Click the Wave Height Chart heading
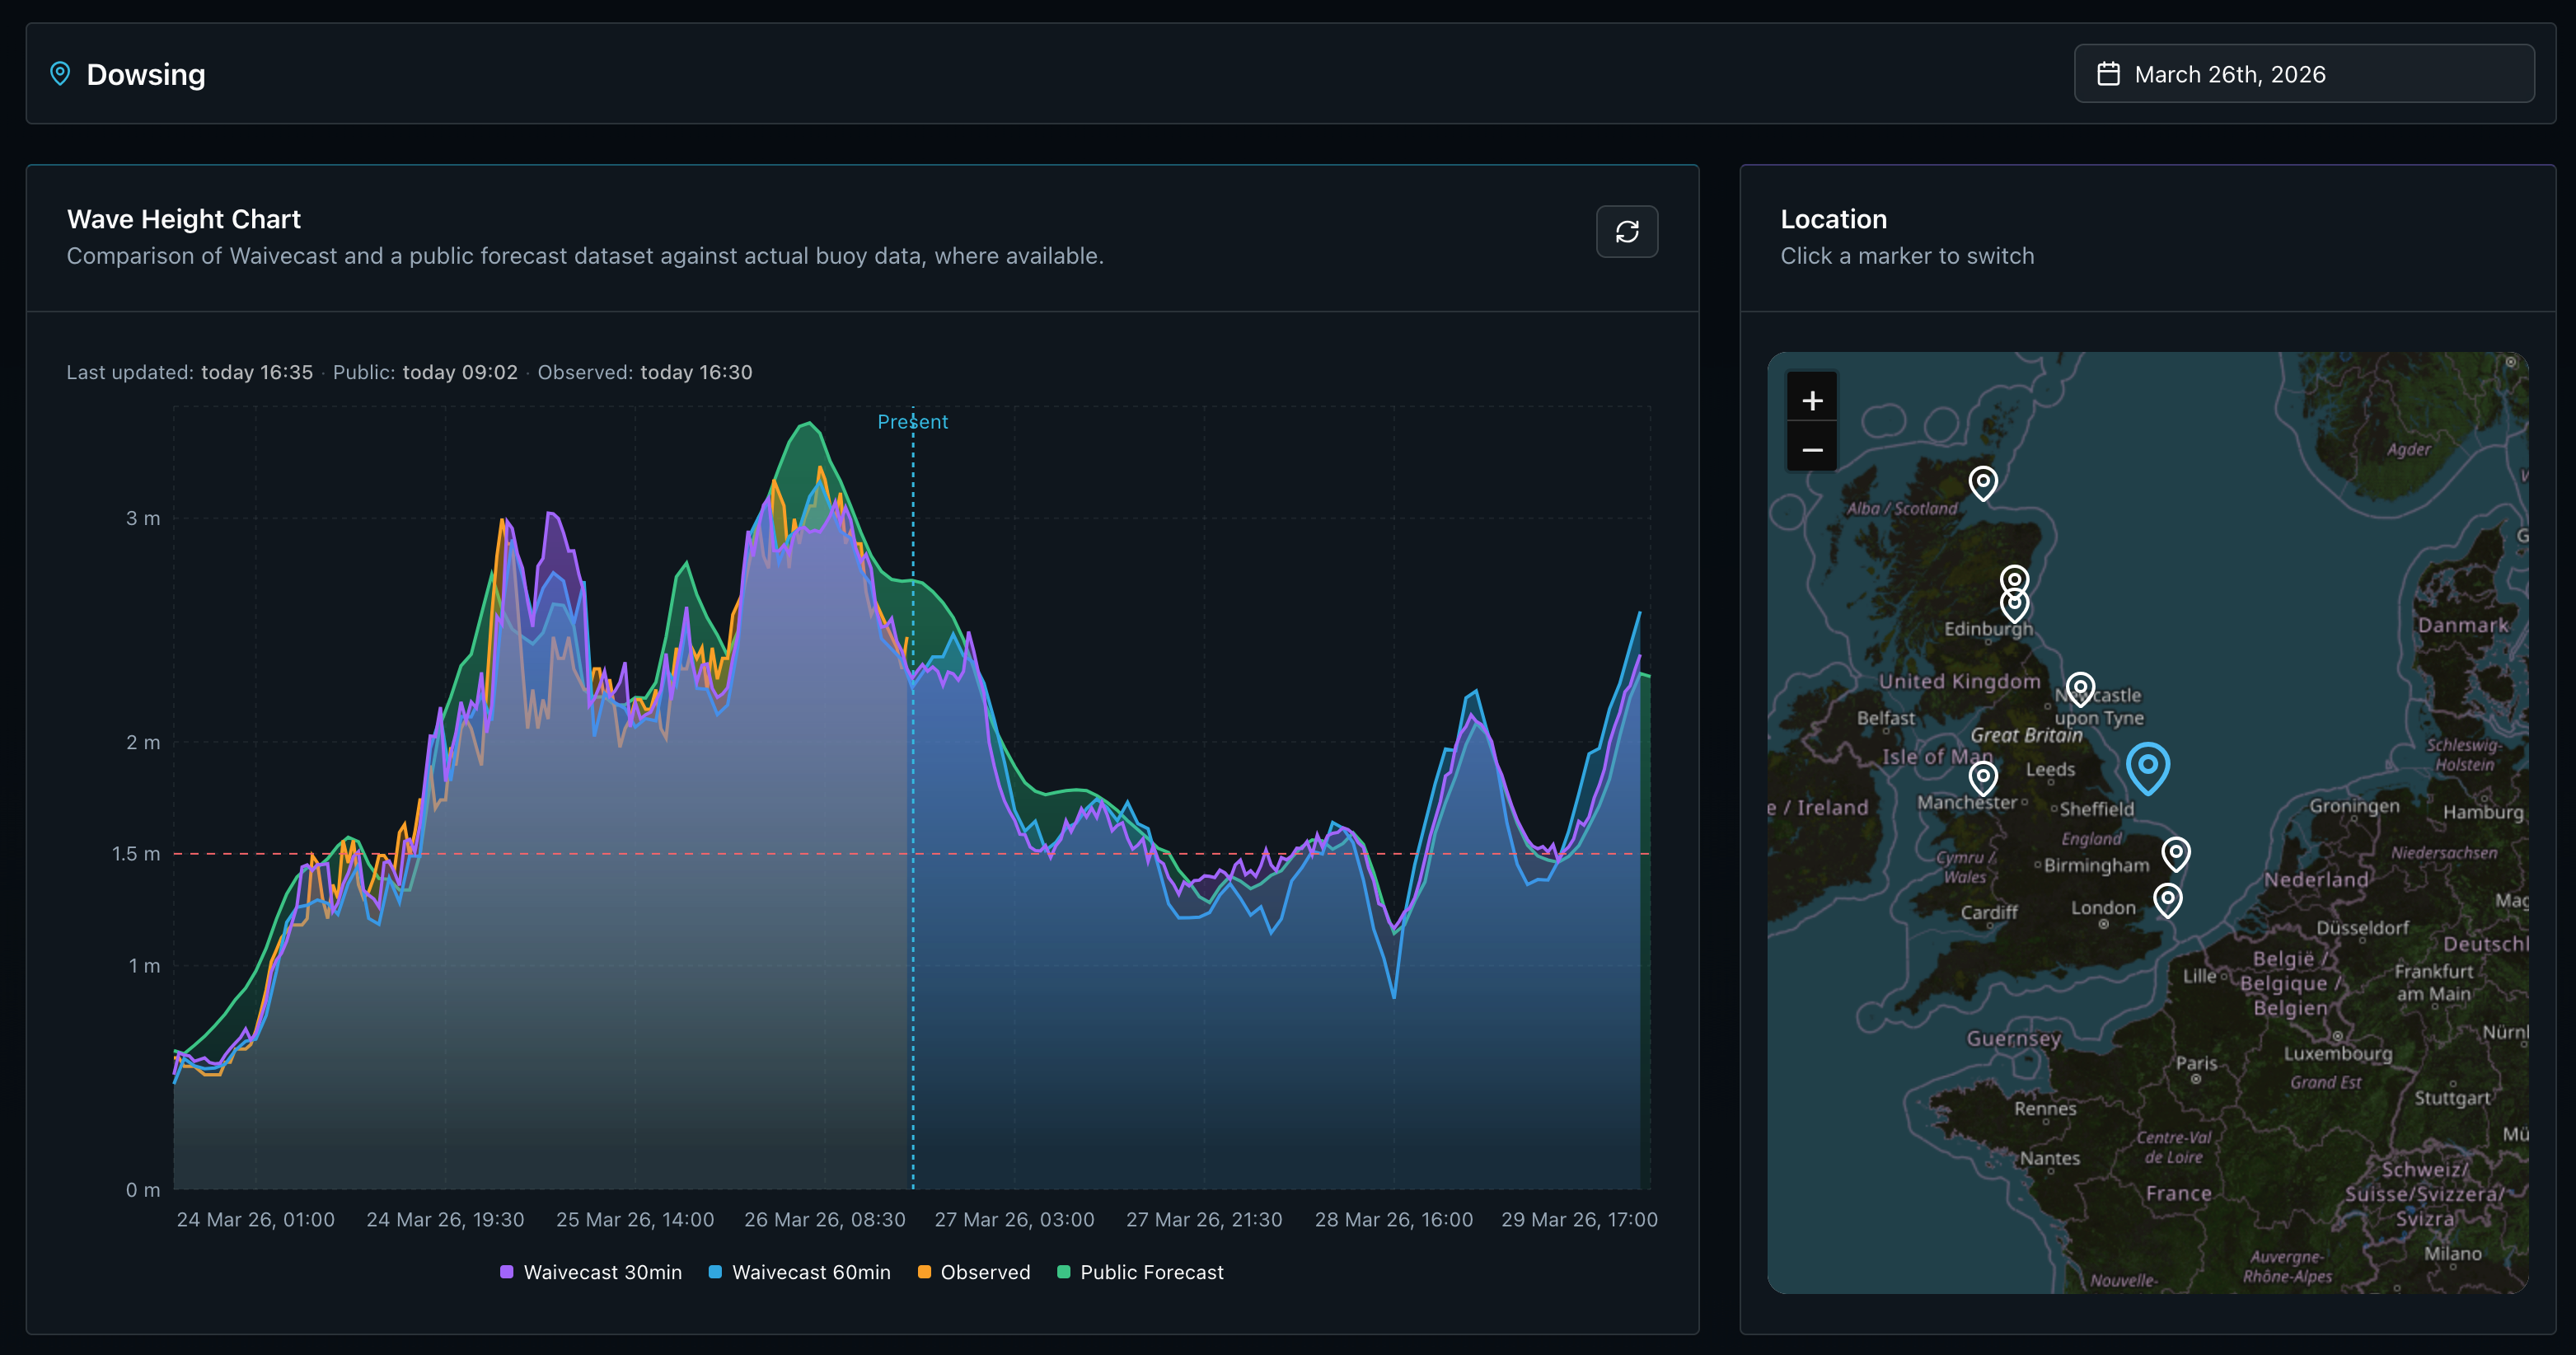 [x=184, y=219]
